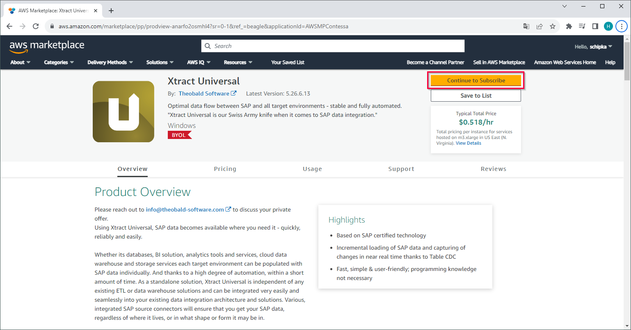Screen dimensions: 631x330
Task: Toggle the browser side panel icon
Action: pos(595,26)
